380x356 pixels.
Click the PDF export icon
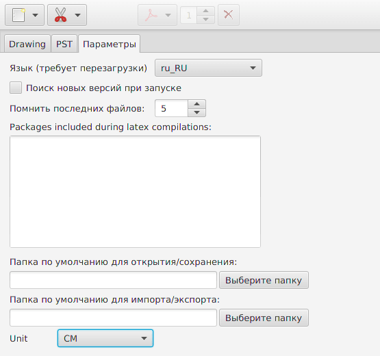(x=151, y=15)
